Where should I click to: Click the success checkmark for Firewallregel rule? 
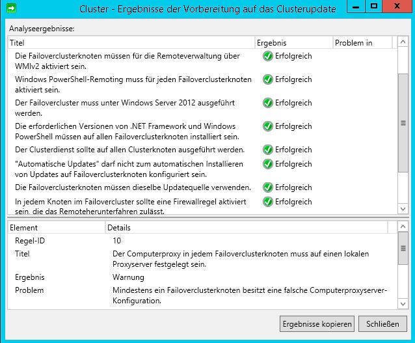pyautogui.click(x=267, y=202)
